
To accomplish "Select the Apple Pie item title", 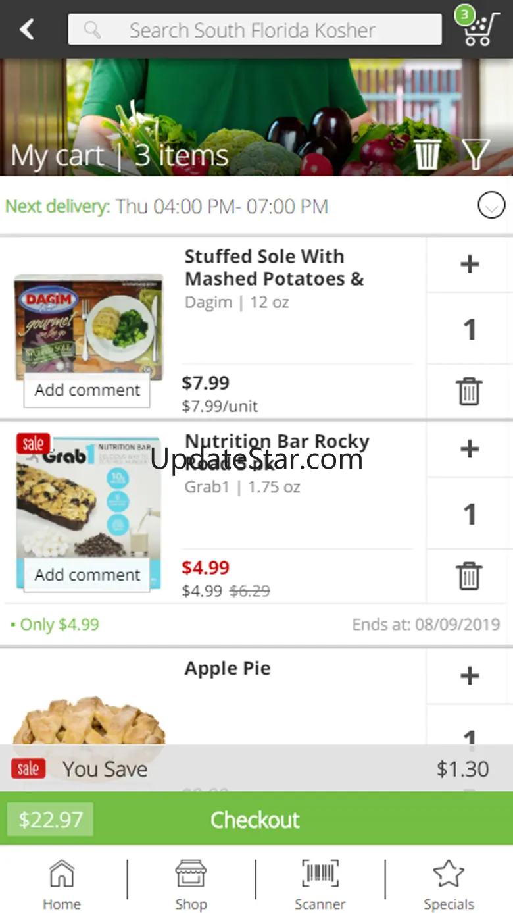I will [x=228, y=668].
